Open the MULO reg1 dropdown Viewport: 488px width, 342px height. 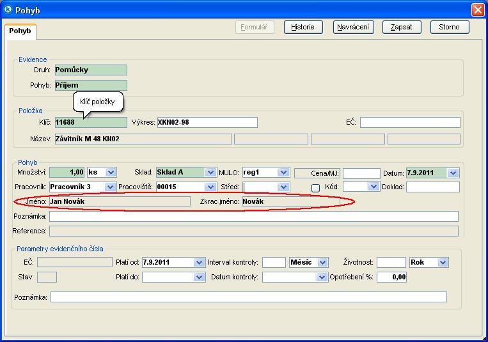(x=283, y=172)
